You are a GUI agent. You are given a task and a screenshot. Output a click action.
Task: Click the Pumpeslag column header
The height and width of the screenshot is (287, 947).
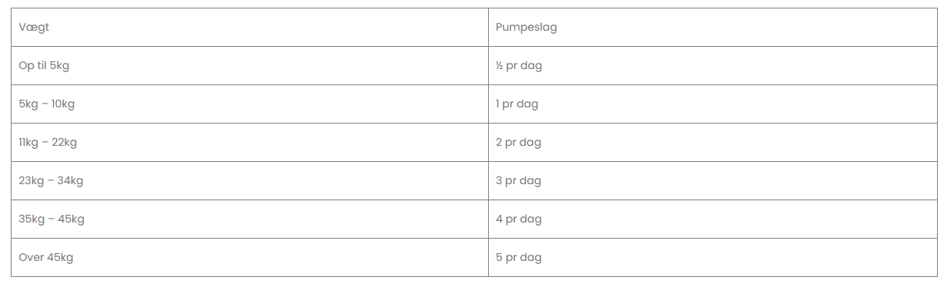coord(713,28)
